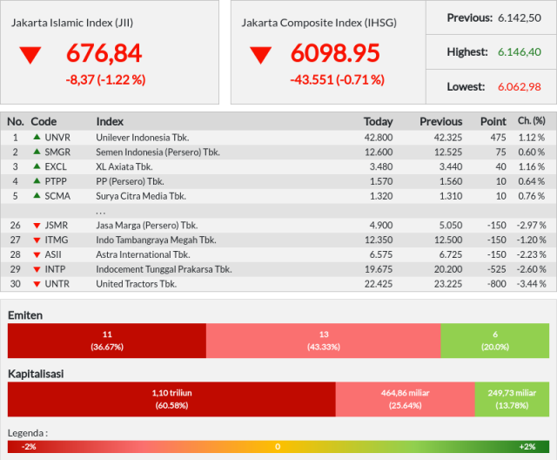Click the dark red Emiten segment 11 (36.67%)
The width and height of the screenshot is (557, 460).
coord(107,341)
